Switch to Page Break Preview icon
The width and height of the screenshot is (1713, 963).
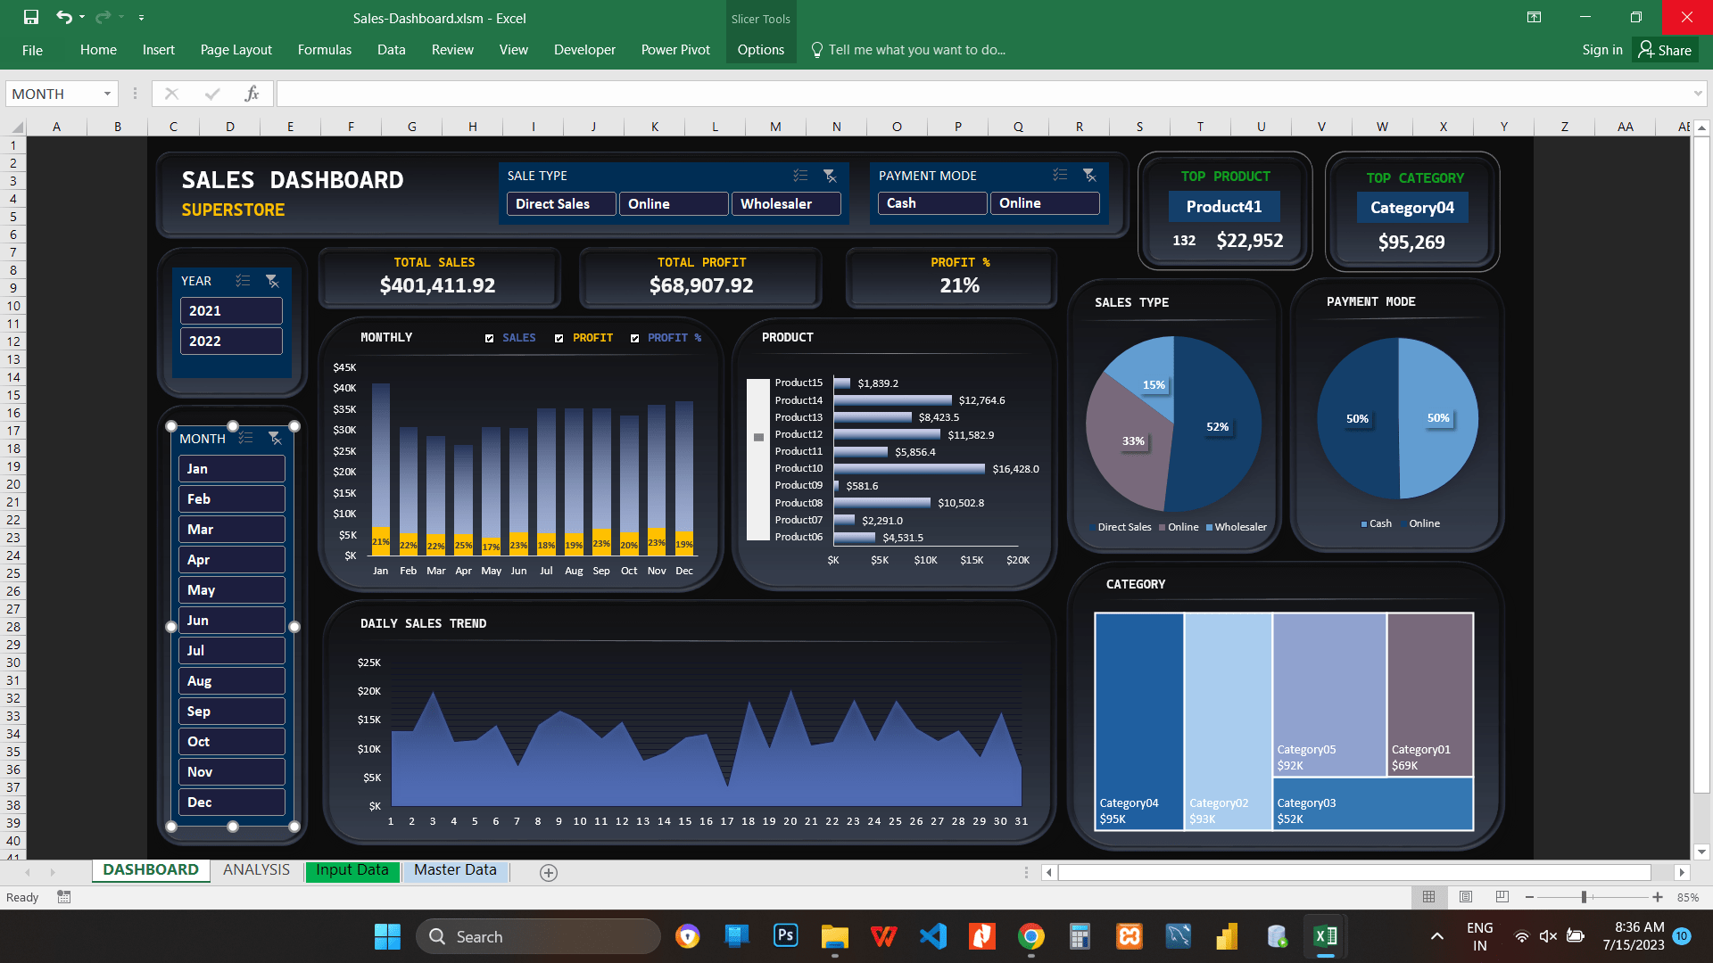(1502, 897)
